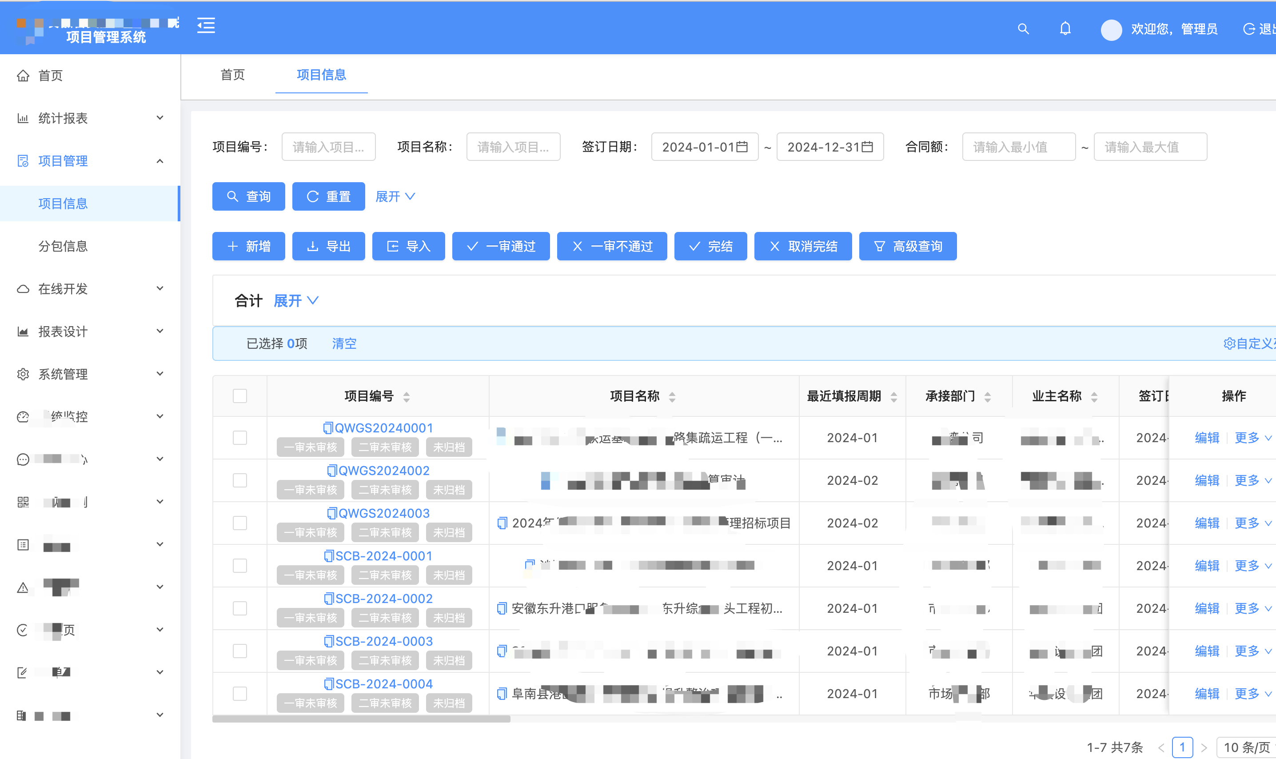Expand the 报表设计 sidebar menu
Screen dimensions: 1276x759
click(159, 332)
